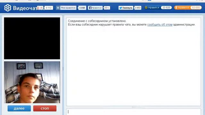The width and height of the screenshot is (205, 115).
Task: Click the 6 112 plus-one counter
Action: click(49, 8)
